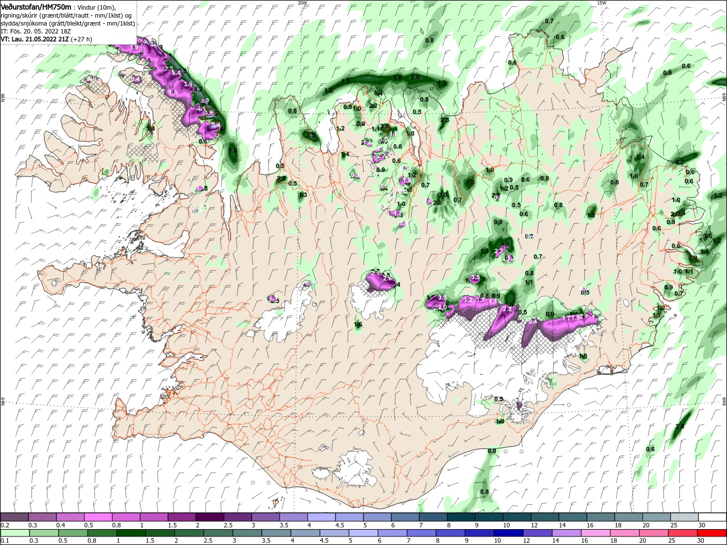The height and width of the screenshot is (545, 727).
Task: Click the 2.8 precipitation value over southeast sea
Action: point(679,426)
